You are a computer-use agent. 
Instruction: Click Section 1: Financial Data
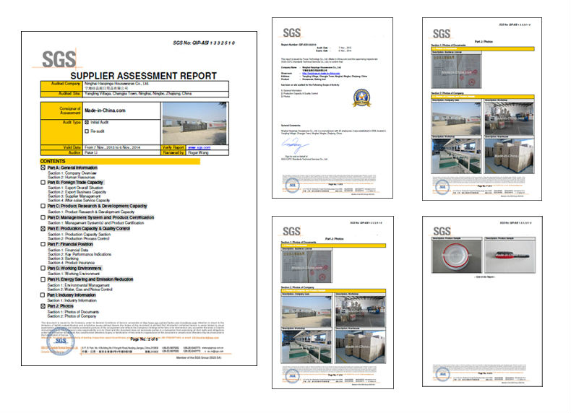68,251
